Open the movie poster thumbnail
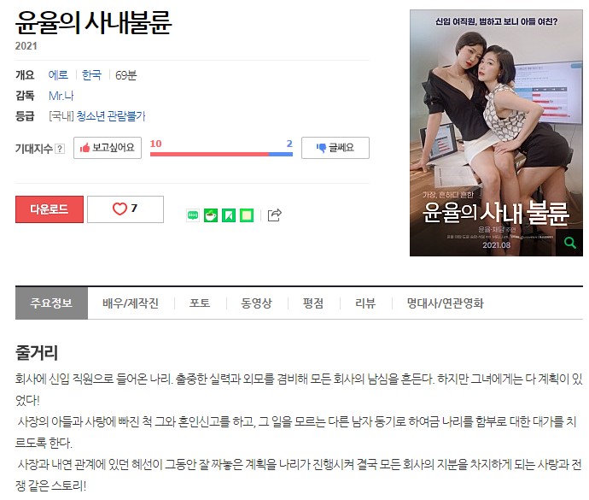589x500 pixels. (496, 132)
